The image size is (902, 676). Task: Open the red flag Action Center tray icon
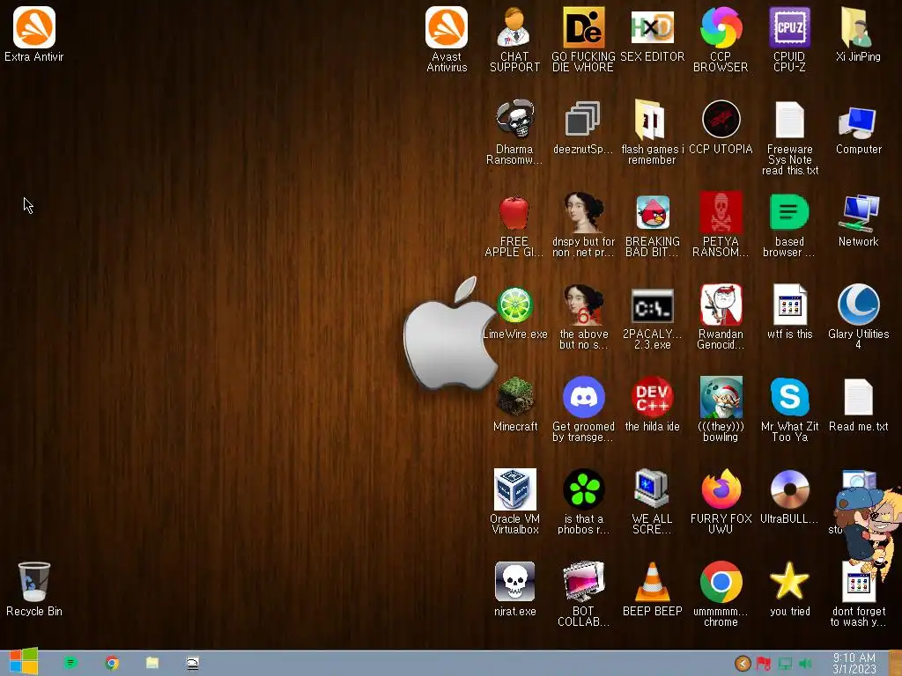[x=764, y=664]
